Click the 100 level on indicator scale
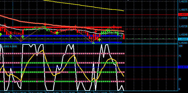Viewport: 188px width, 93px height. (x=181, y=46)
